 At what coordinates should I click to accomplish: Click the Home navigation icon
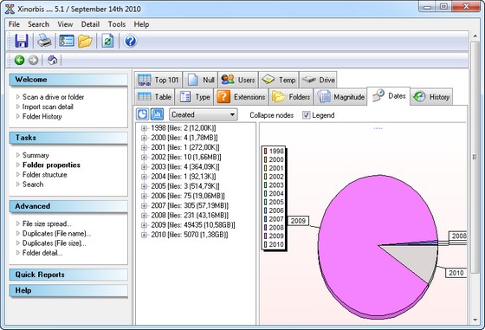point(52,60)
